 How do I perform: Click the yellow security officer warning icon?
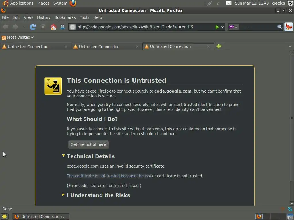click(x=53, y=86)
